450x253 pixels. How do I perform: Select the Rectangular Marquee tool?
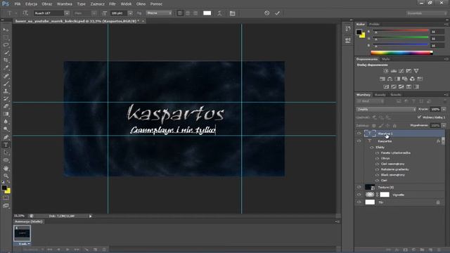pyautogui.click(x=6, y=37)
